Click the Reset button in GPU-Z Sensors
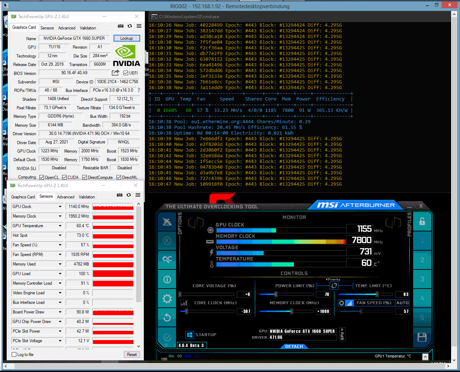The width and height of the screenshot is (460, 372). point(132,355)
